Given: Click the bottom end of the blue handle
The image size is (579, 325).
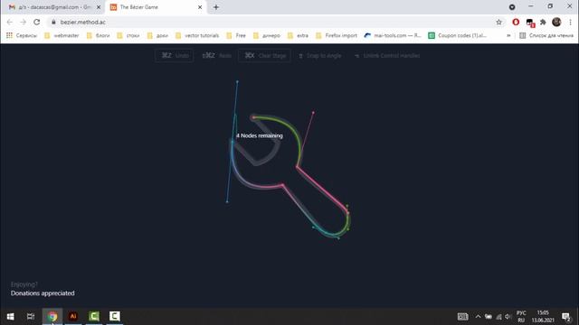Looking at the screenshot, I should click(227, 201).
